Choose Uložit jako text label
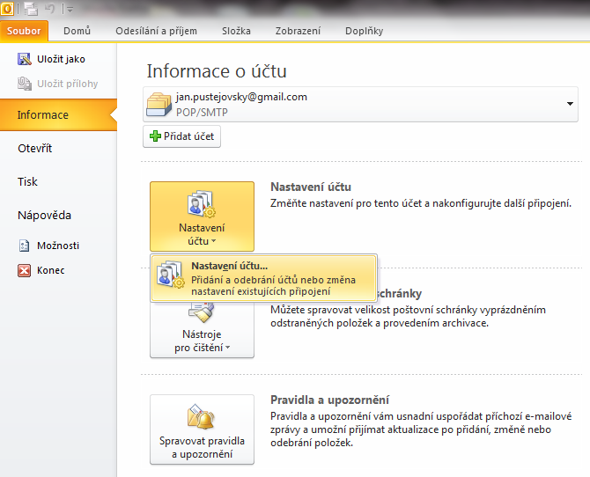 click(61, 59)
